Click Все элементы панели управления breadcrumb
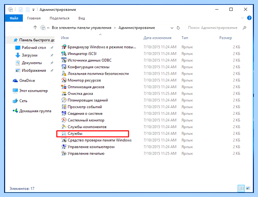258x197 pixels. (82, 28)
